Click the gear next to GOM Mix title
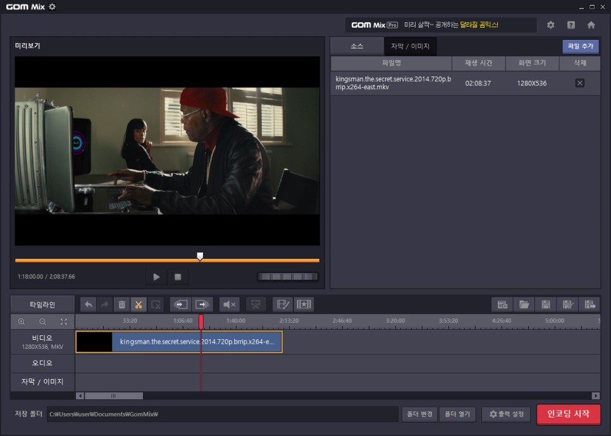The width and height of the screenshot is (611, 436). [52, 6]
